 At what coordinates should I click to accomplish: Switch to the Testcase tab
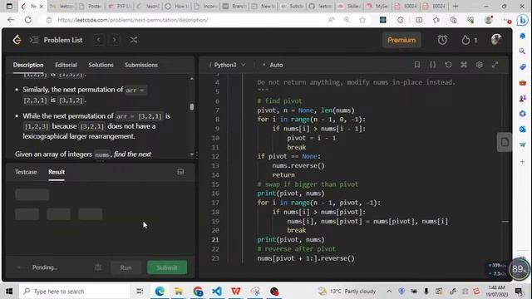26,172
